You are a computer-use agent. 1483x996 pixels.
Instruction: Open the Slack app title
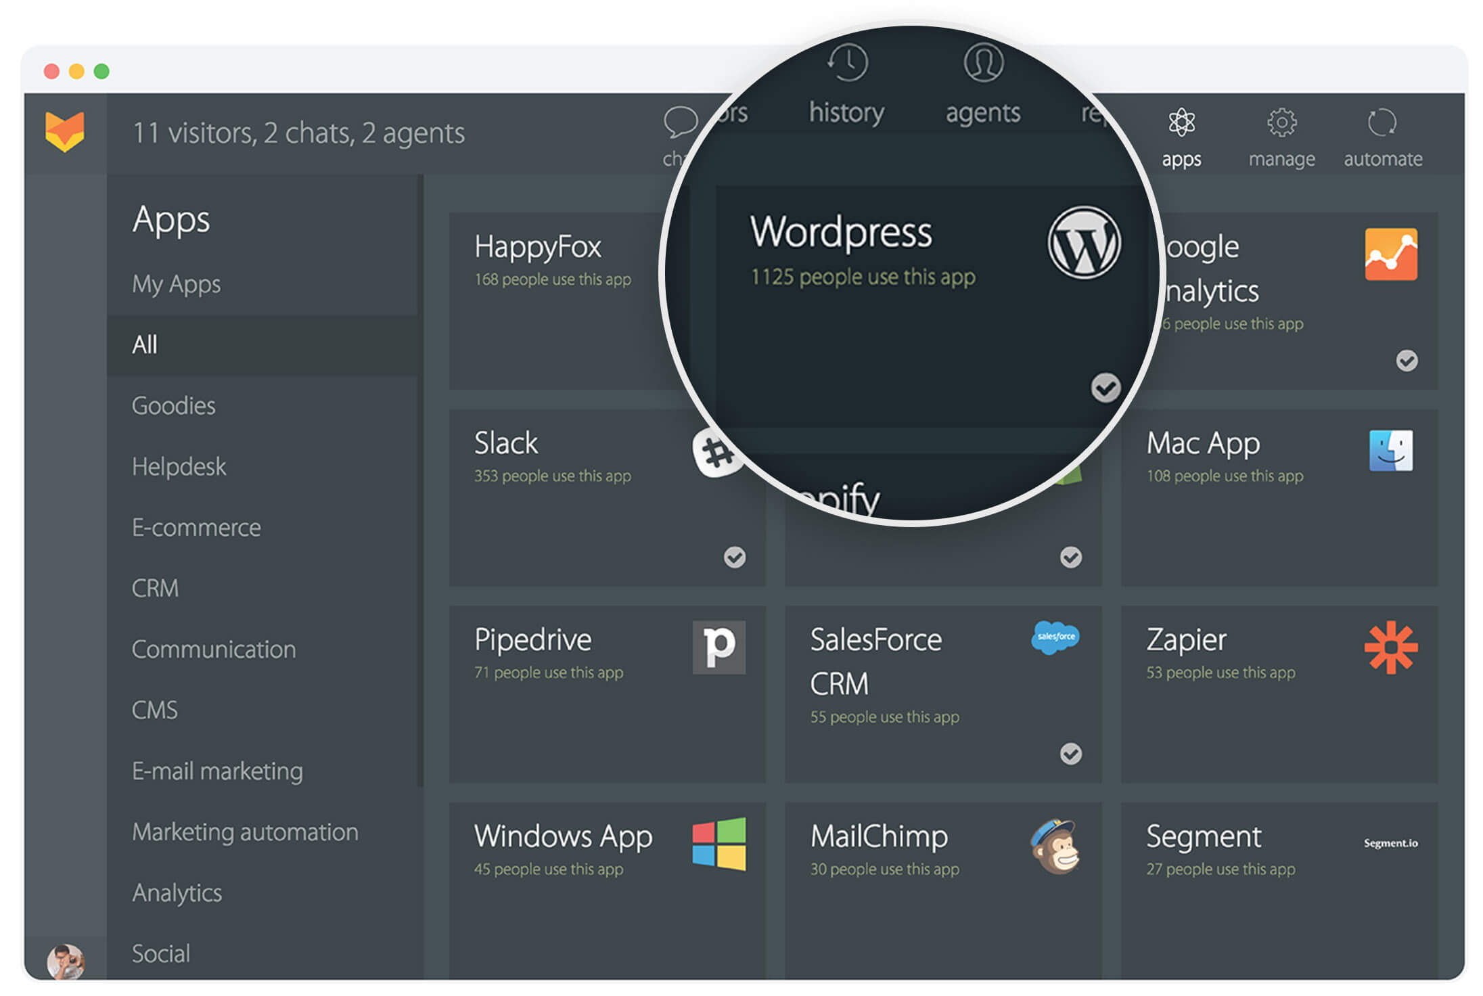point(506,444)
